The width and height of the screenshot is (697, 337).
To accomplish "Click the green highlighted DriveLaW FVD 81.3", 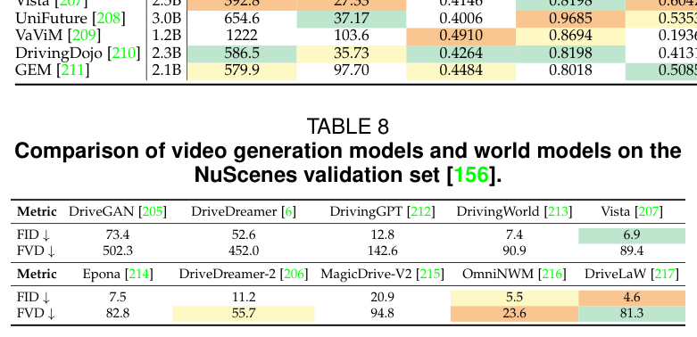I will 631,314.
